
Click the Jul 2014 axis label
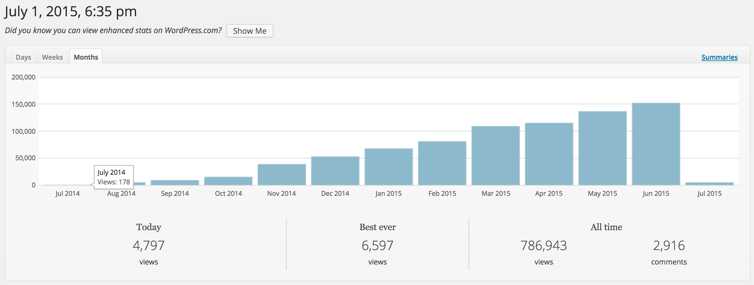click(67, 193)
